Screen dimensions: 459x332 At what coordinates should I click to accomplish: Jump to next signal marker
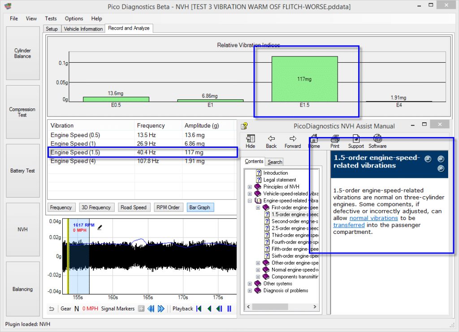click(x=161, y=309)
